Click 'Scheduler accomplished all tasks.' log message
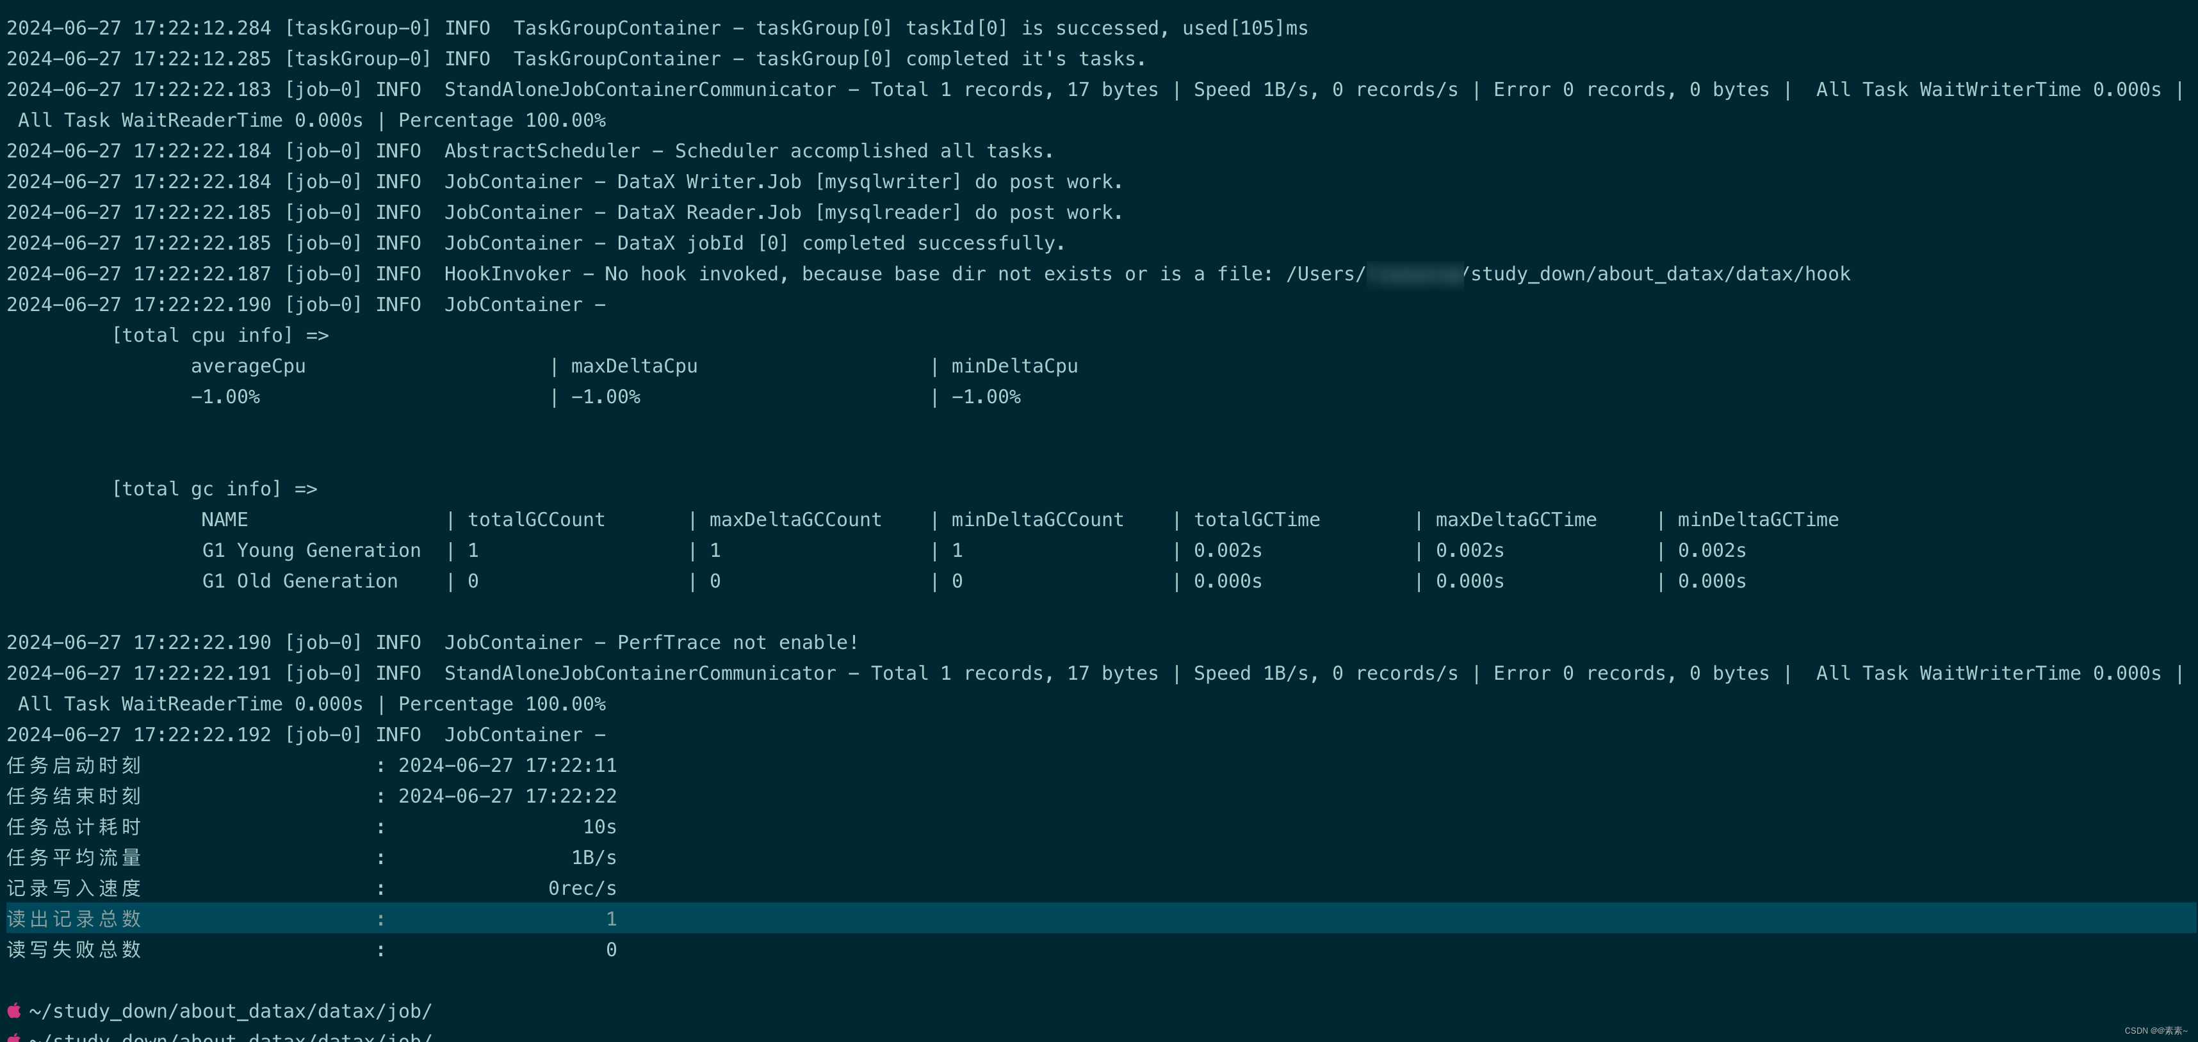The image size is (2198, 1042). (865, 151)
